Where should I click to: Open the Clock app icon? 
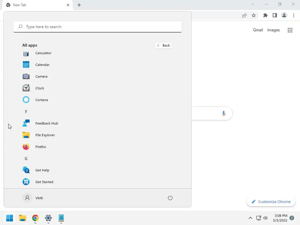tap(26, 88)
